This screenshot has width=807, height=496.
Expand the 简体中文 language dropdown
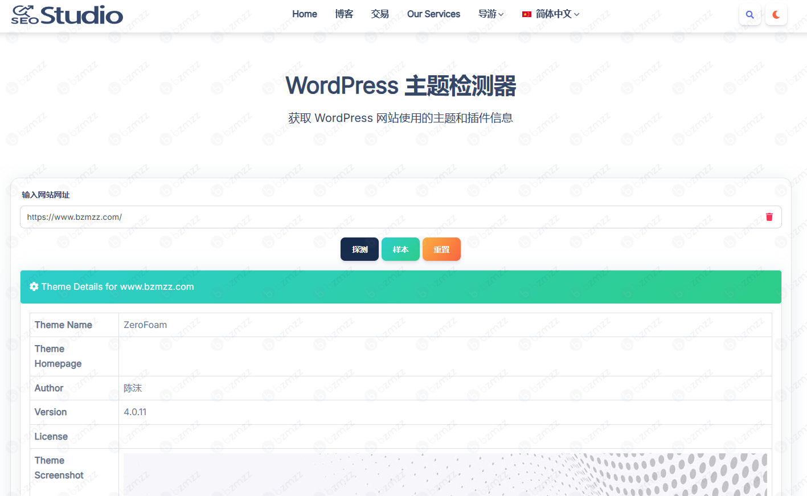click(551, 14)
